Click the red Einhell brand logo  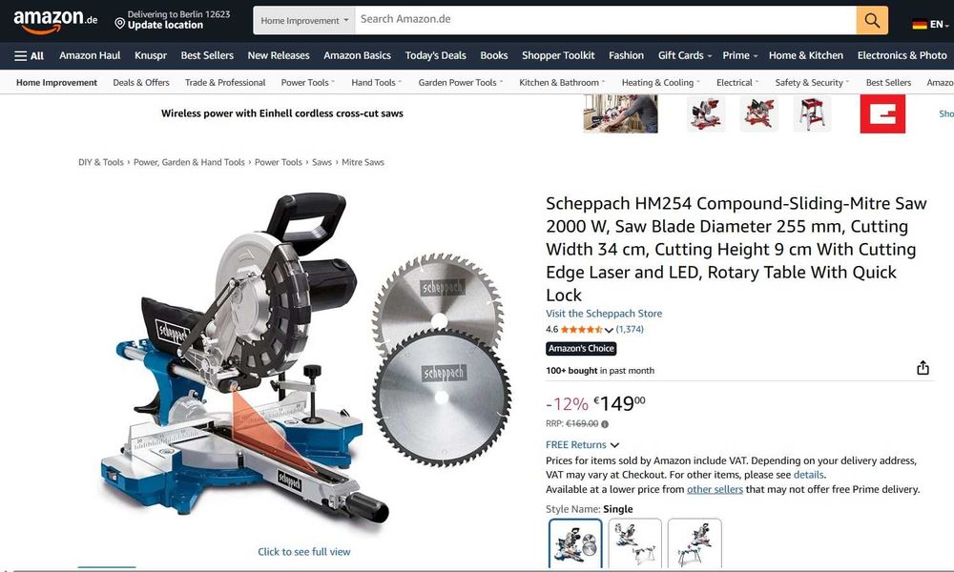[882, 113]
